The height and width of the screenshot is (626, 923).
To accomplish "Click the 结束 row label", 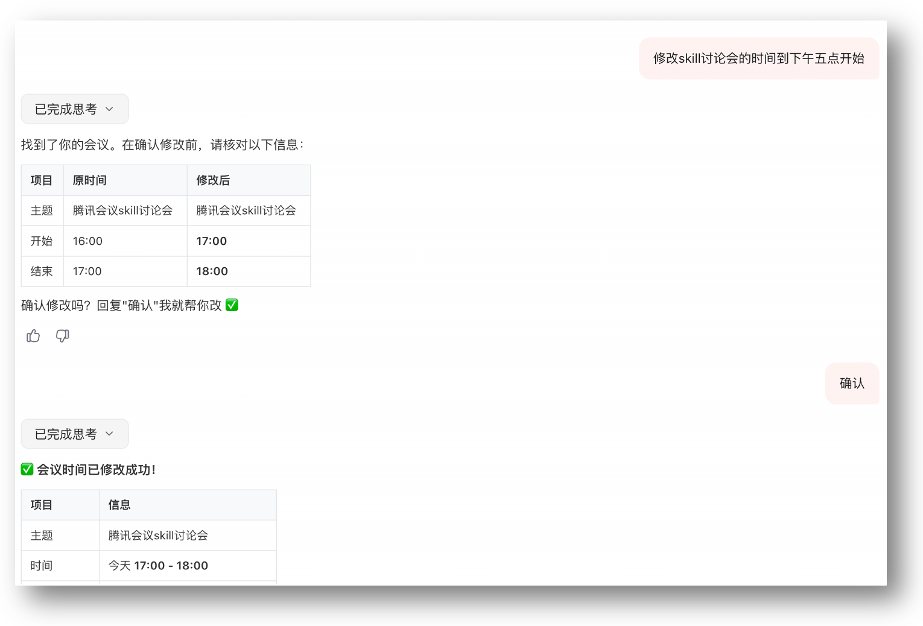I will coord(42,271).
